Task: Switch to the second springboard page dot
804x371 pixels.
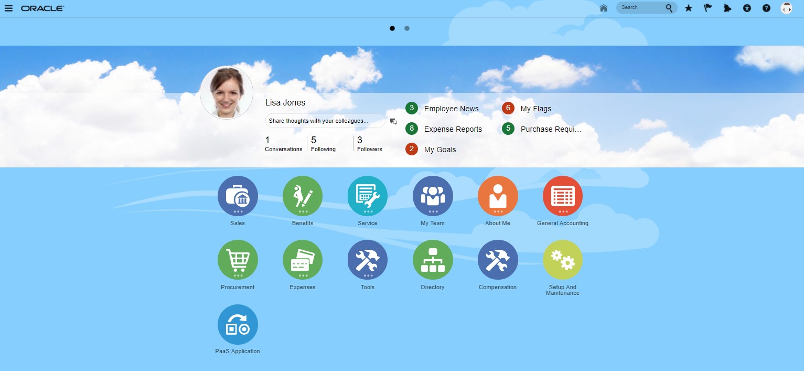Action: (406, 28)
